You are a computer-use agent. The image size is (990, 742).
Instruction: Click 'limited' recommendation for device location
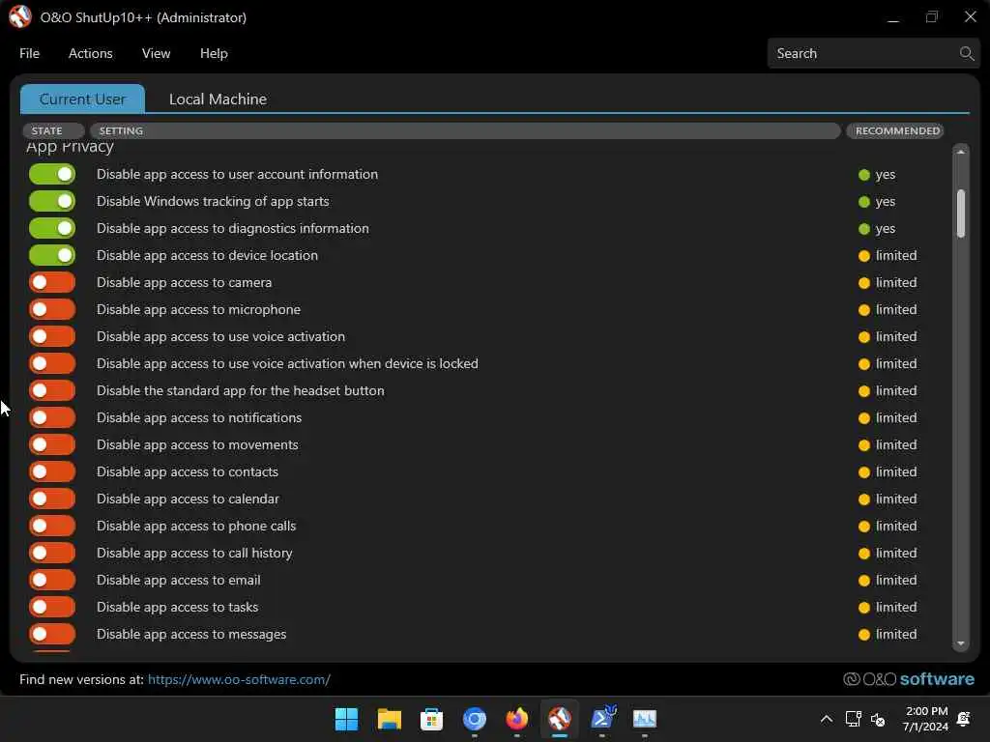click(896, 255)
